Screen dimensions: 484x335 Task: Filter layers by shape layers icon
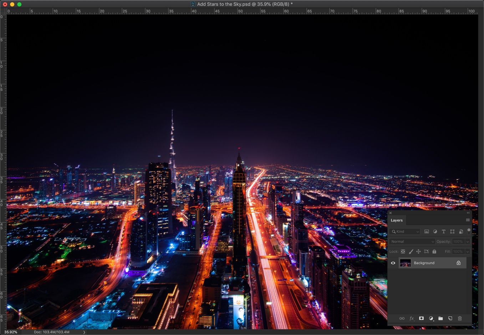click(x=452, y=232)
